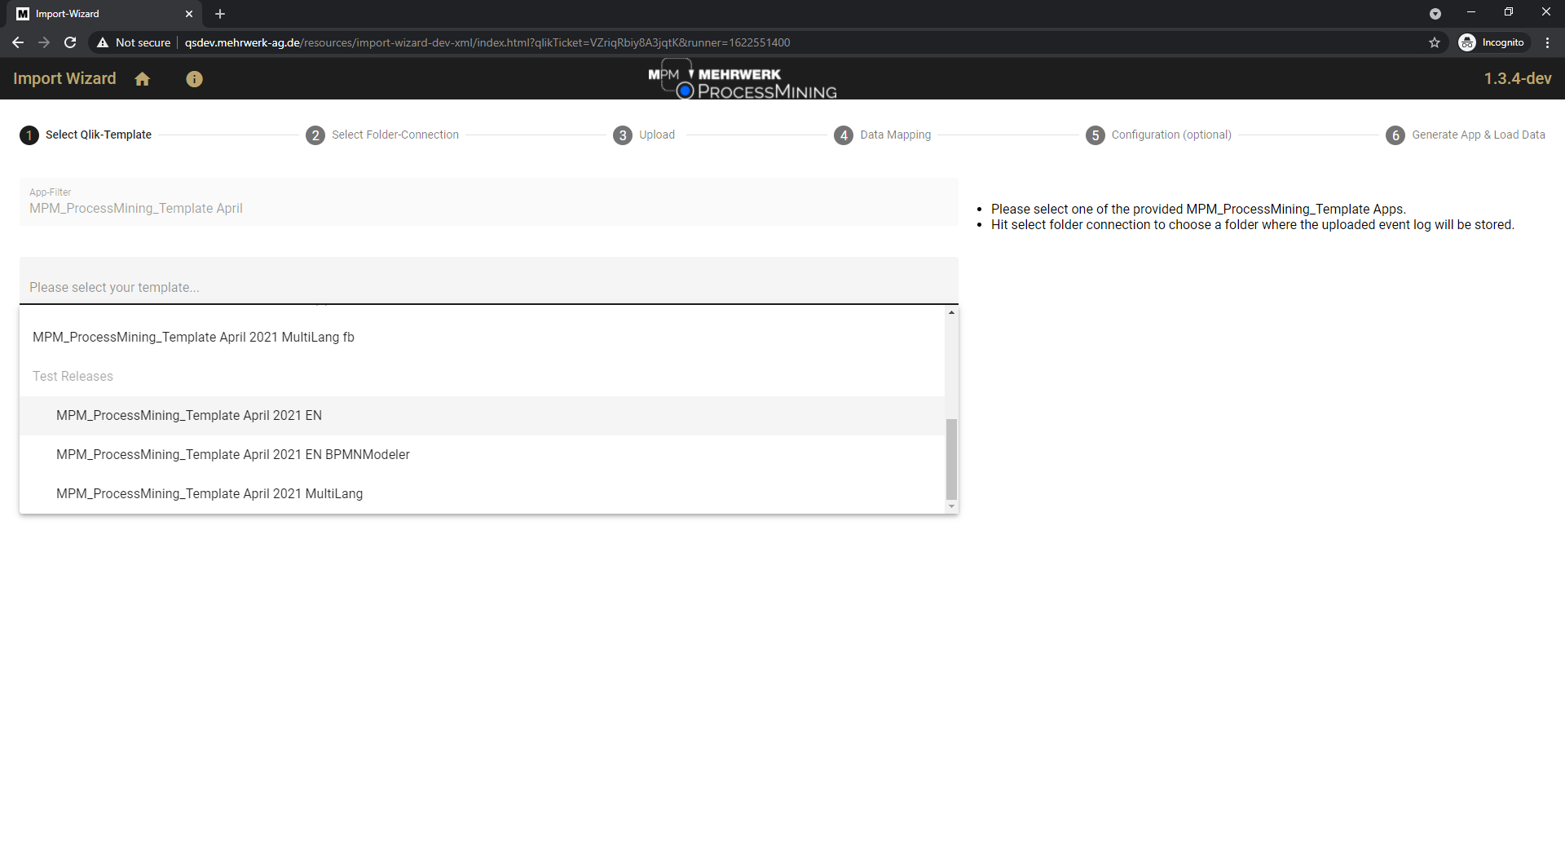The image size is (1565, 848).
Task: Go to step 5 Configuration (optional)
Action: [x=1158, y=135]
